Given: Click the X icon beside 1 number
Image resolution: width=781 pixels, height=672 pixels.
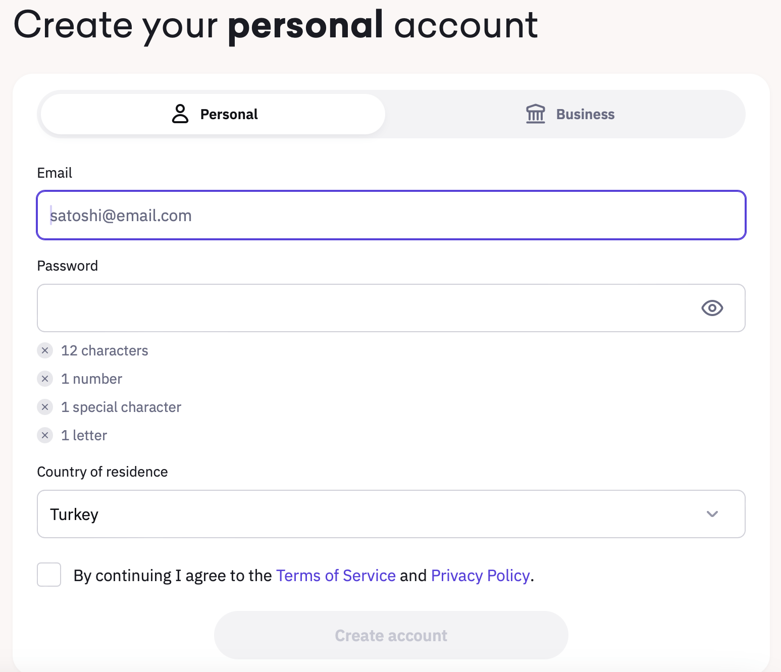Looking at the screenshot, I should [x=45, y=379].
